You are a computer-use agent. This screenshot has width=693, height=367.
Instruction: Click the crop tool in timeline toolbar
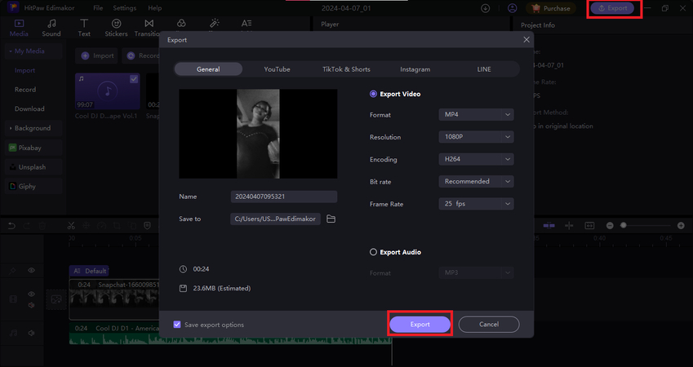(x=117, y=226)
